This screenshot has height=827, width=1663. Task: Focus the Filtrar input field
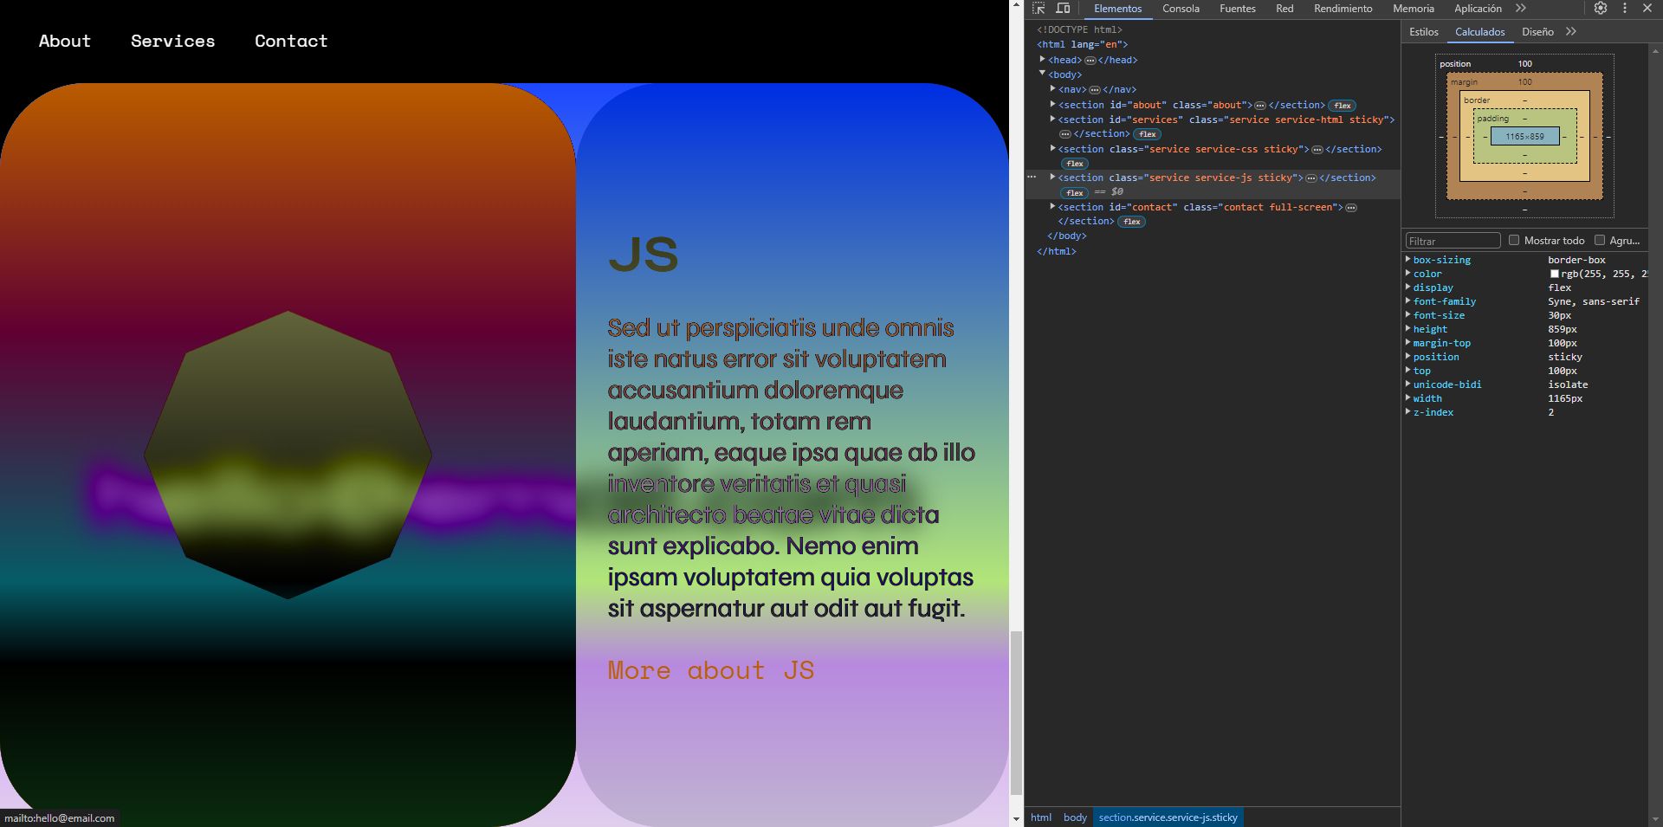[1452, 241]
